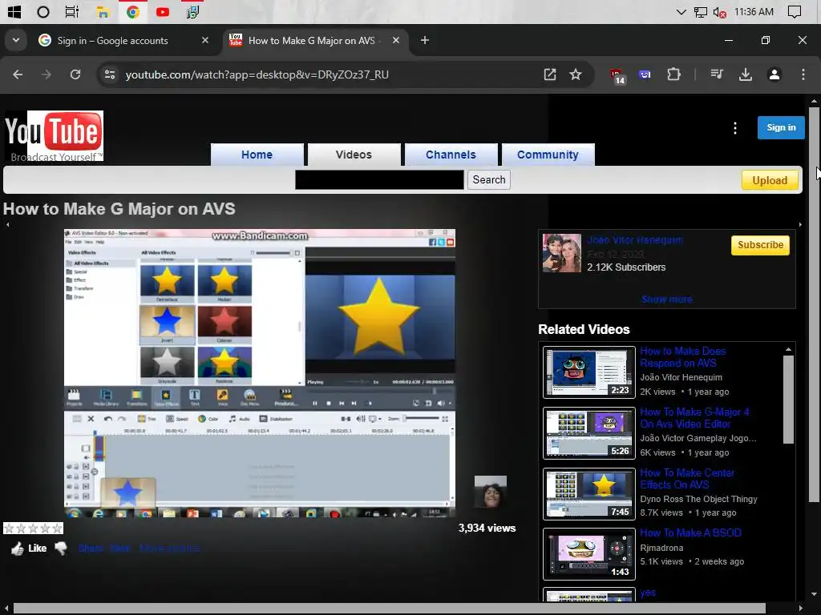Go back to previous page

tap(18, 74)
